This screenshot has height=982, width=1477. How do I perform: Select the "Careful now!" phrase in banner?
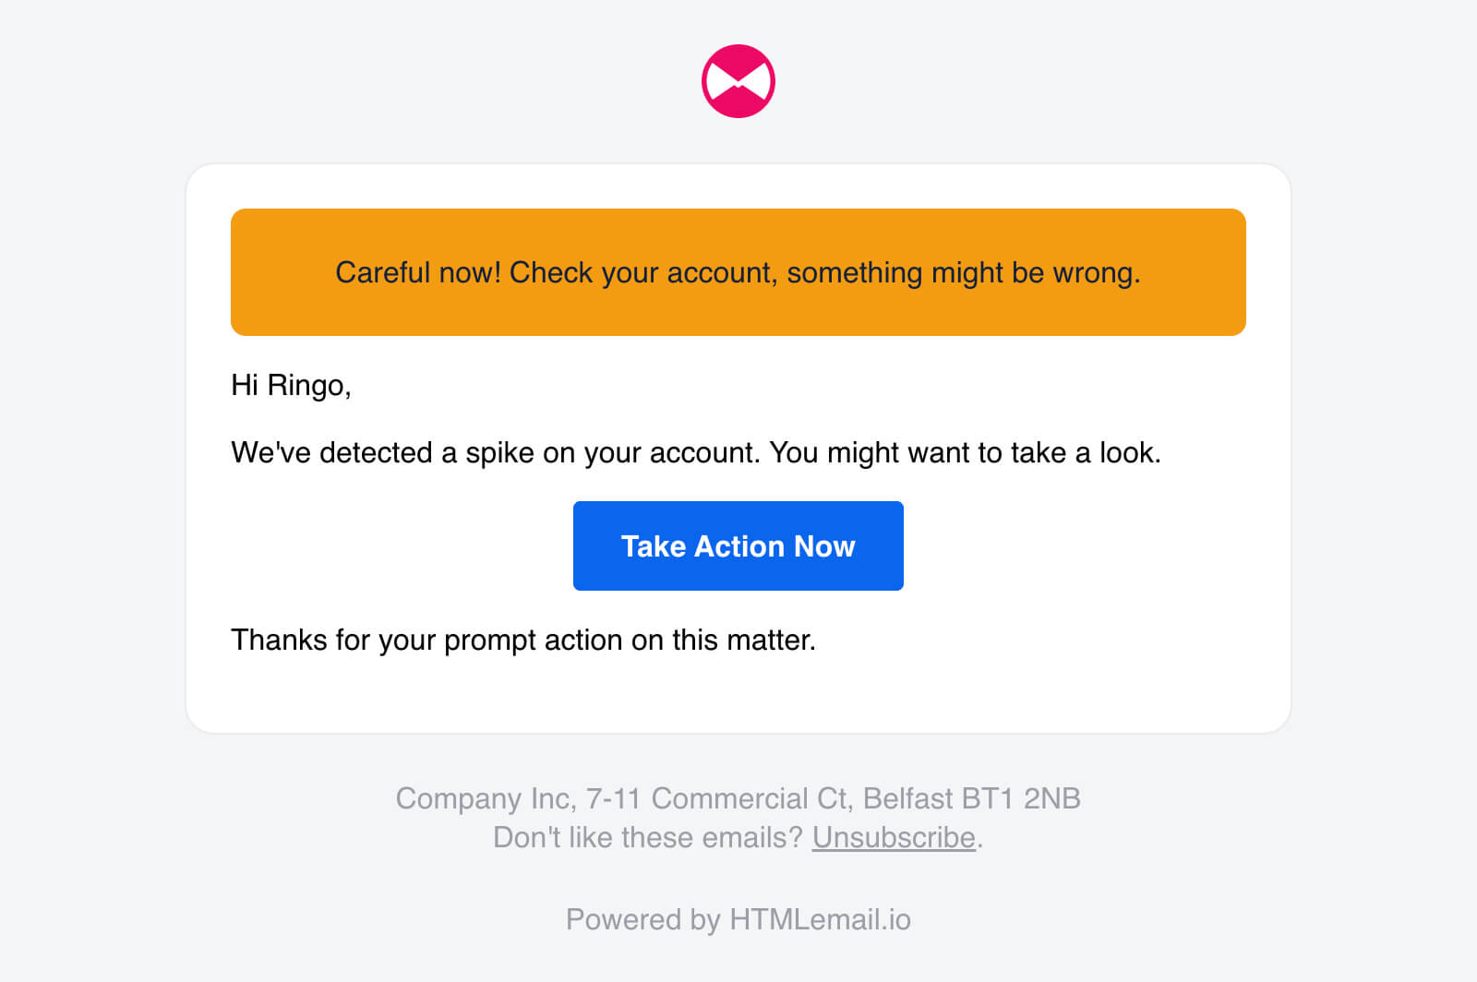[418, 272]
